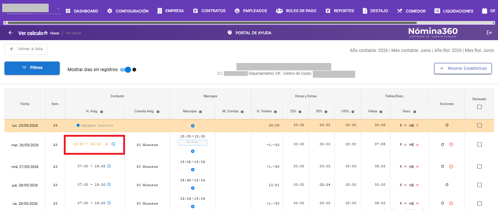Open the ROLES DE PAGO menu
The image size is (498, 210).
(x=296, y=11)
